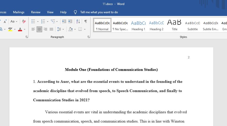The height and width of the screenshot is (126, 227).
Task: Open the Text Highlight Color dropdown arrow
Action: tap(15, 29)
